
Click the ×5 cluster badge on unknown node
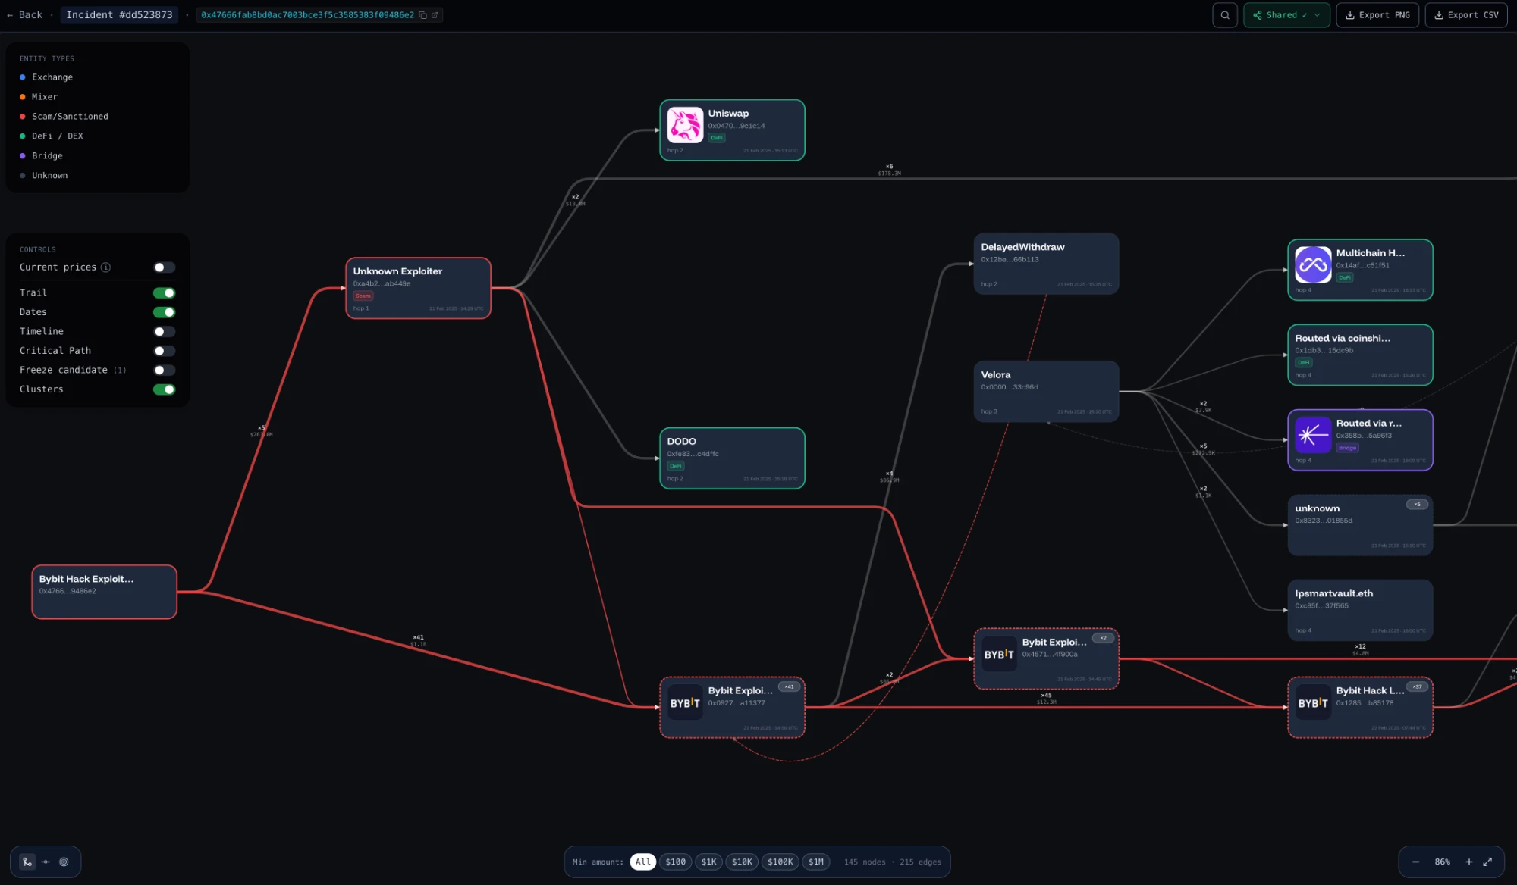[x=1417, y=504]
